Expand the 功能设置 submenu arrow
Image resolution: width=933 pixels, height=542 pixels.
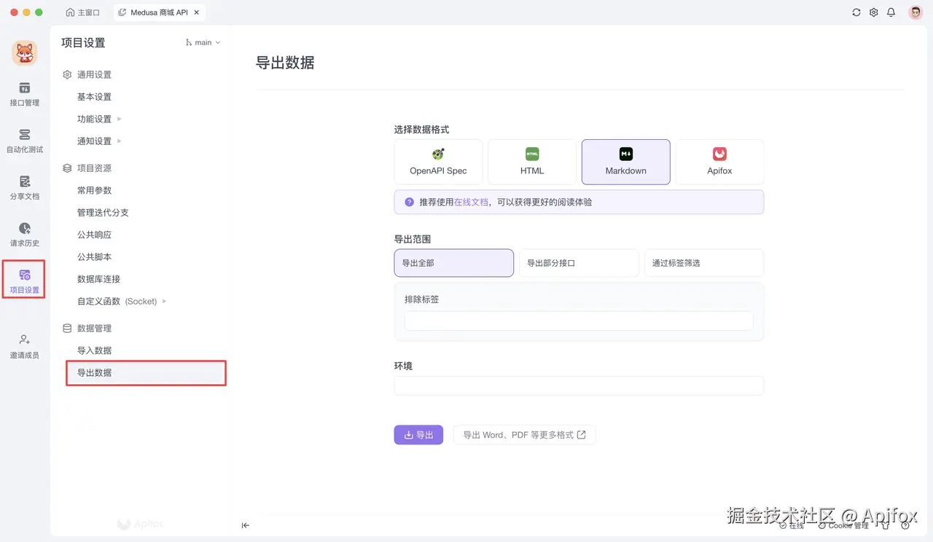click(120, 119)
